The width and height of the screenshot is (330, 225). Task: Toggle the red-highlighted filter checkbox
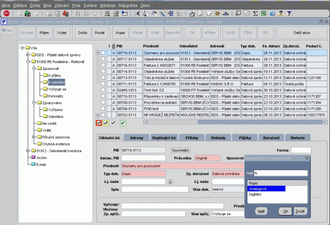point(99,123)
